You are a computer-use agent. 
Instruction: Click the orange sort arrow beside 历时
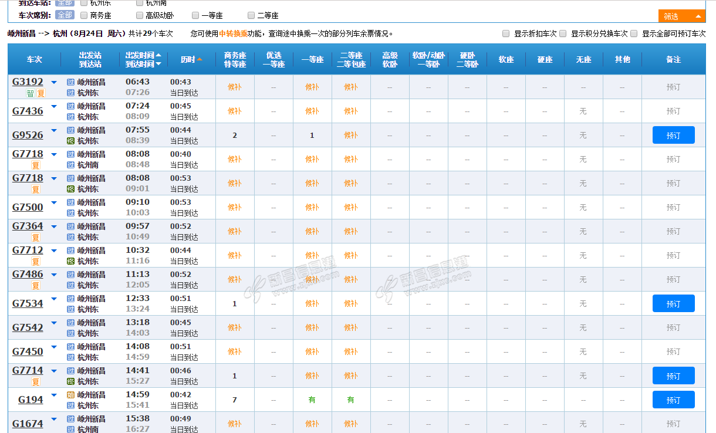200,59
